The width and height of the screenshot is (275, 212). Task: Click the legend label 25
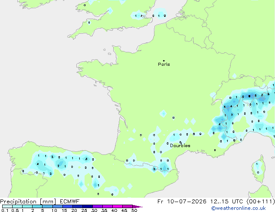[84, 210]
